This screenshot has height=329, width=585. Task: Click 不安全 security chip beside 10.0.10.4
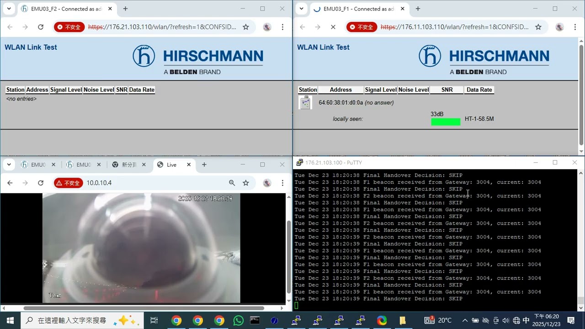tap(69, 183)
